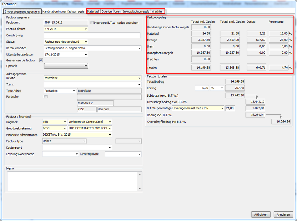Click the Materiaal totaal incl. opslag 24,58
Viewport: 297px width, 221px height.
click(201, 34)
